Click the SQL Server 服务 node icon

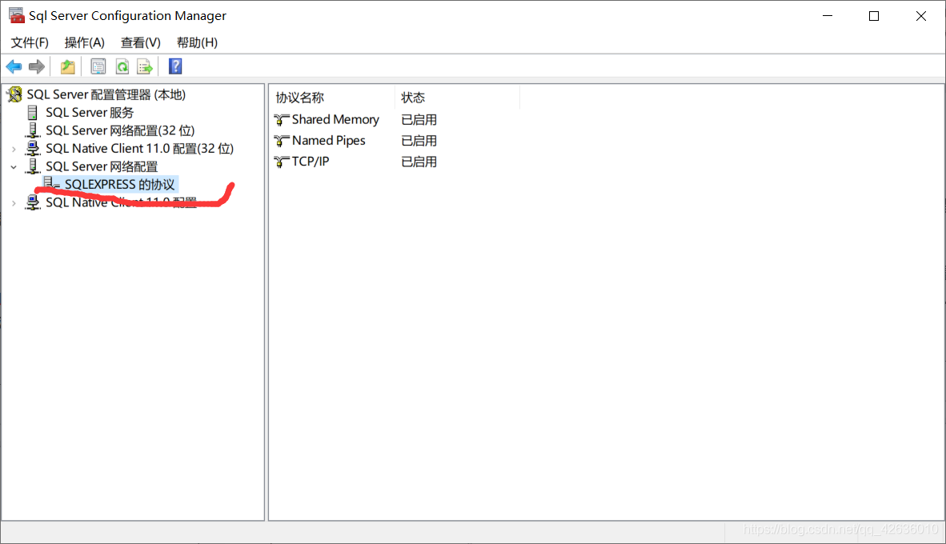point(33,112)
